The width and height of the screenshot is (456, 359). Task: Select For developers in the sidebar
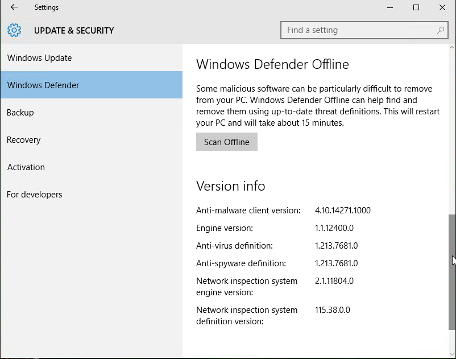click(34, 194)
